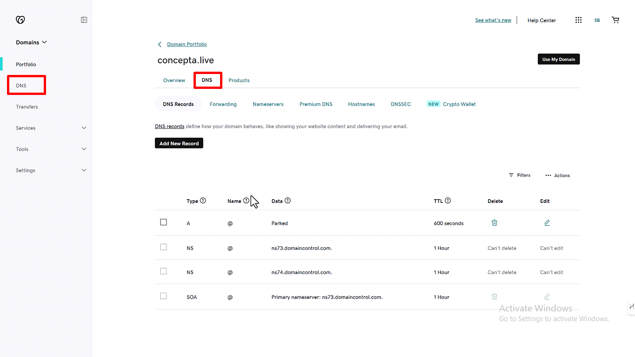The height and width of the screenshot is (357, 635).
Task: Open the shopping cart icon
Action: pyautogui.click(x=615, y=20)
